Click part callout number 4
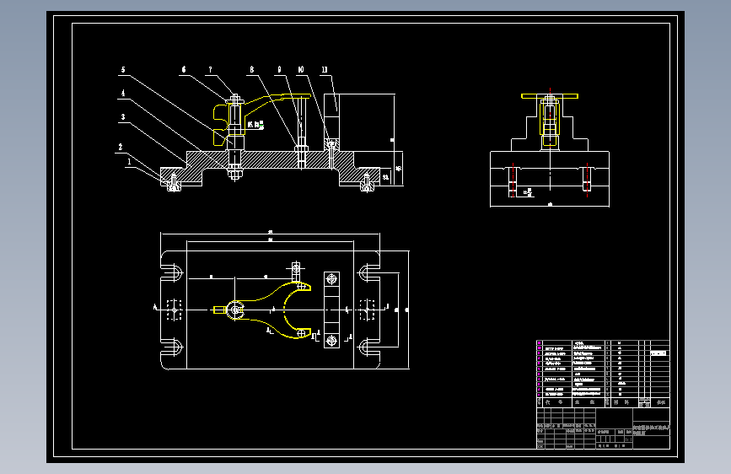Image resolution: width=731 pixels, height=474 pixels. click(x=123, y=93)
